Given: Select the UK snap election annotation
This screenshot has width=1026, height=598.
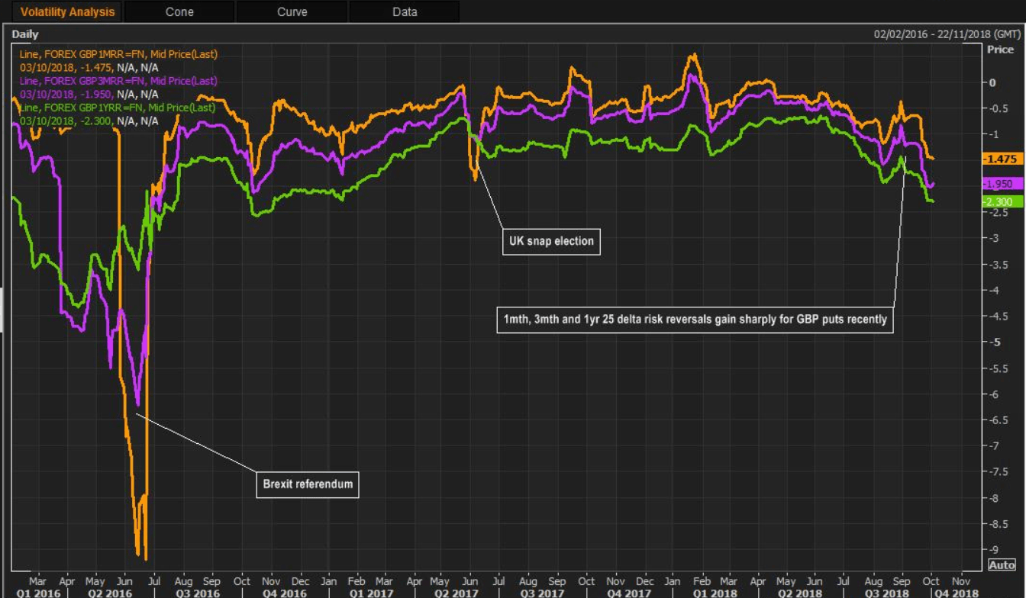Looking at the screenshot, I should pyautogui.click(x=550, y=241).
